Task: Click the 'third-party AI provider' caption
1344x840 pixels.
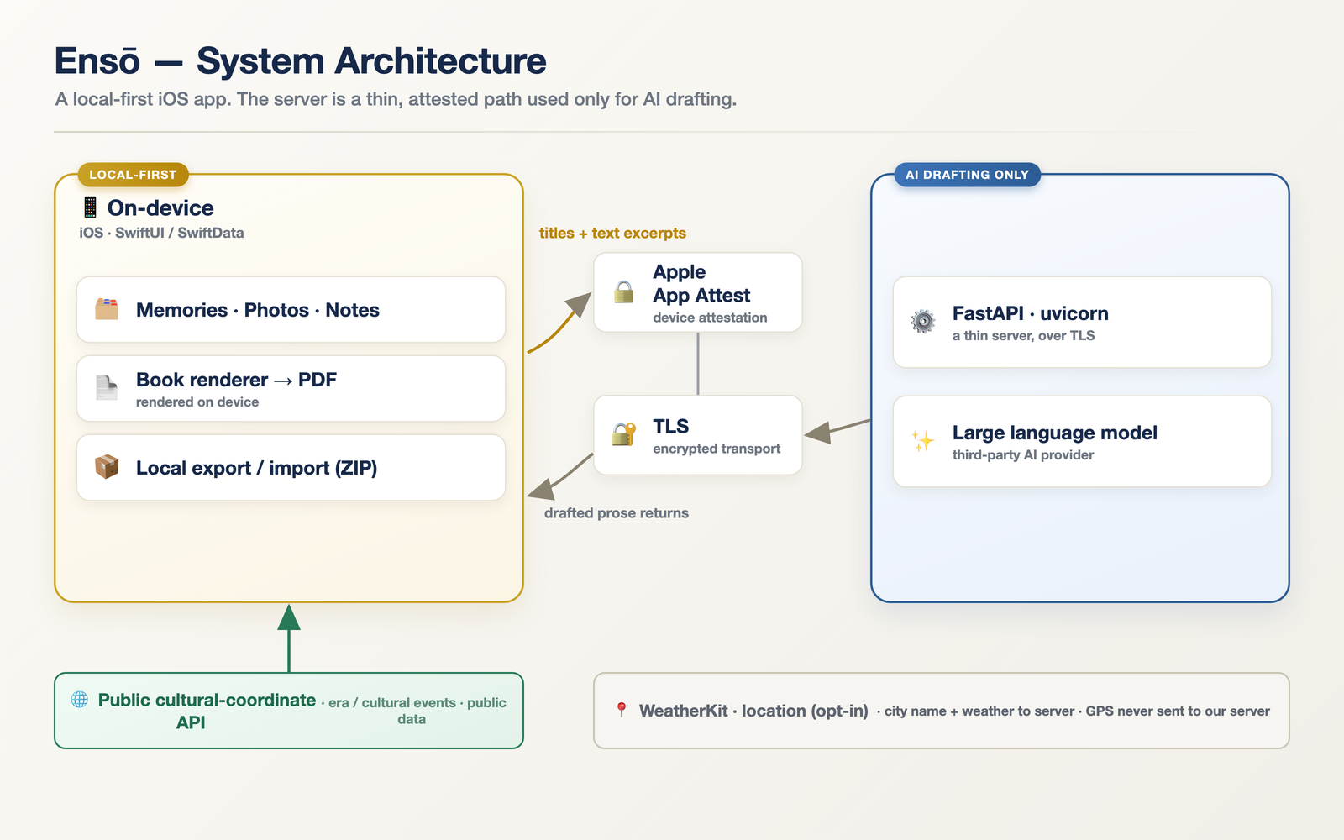Action: click(x=1023, y=454)
